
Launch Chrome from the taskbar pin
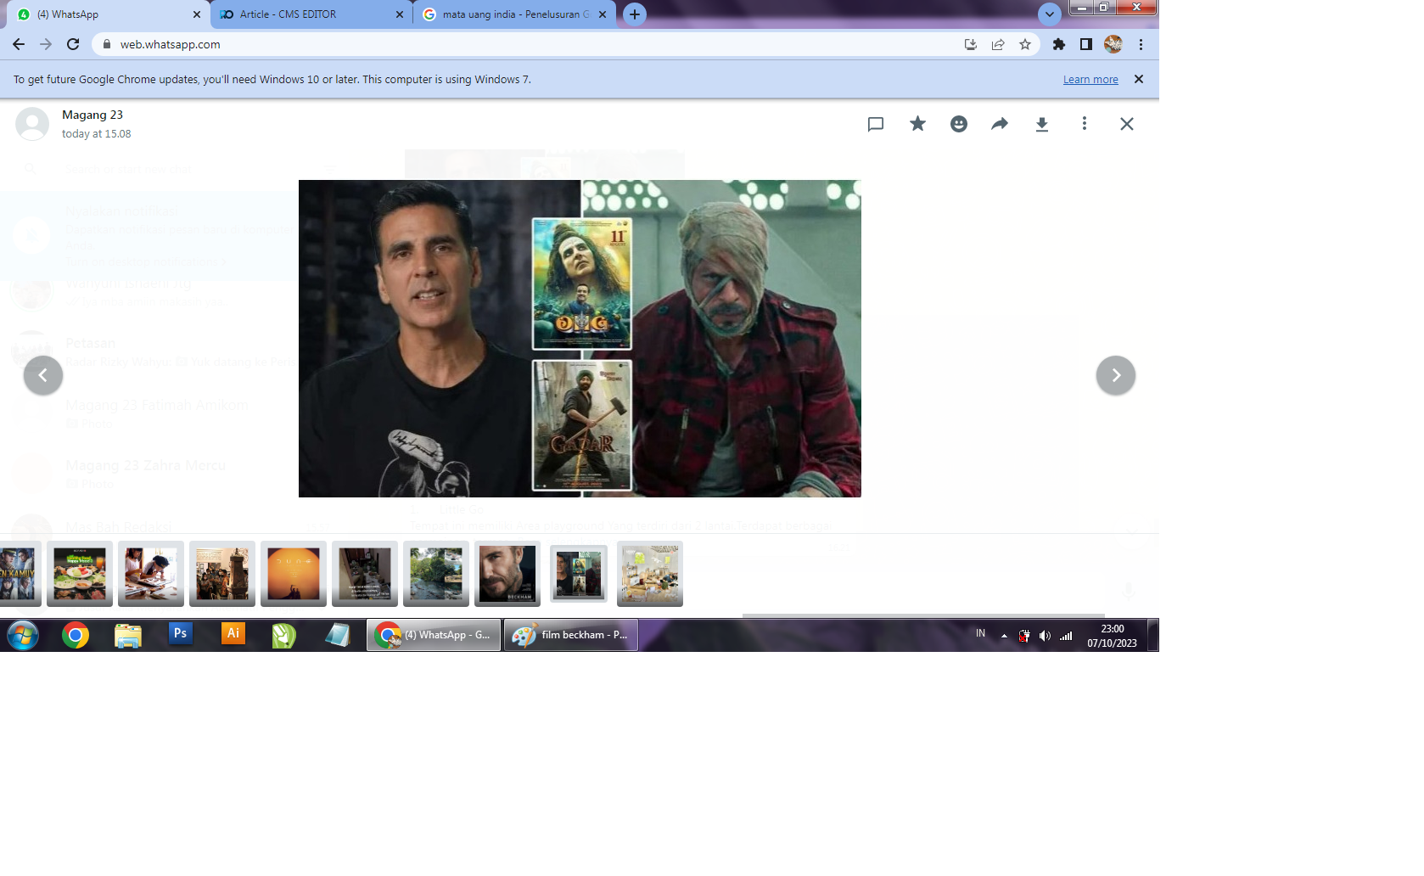pos(76,635)
